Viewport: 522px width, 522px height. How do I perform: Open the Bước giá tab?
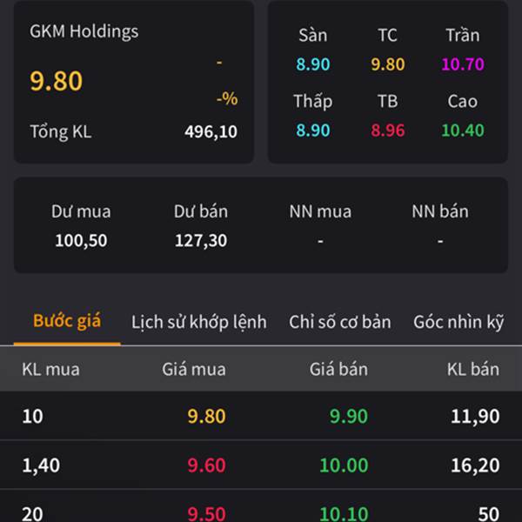(67, 321)
